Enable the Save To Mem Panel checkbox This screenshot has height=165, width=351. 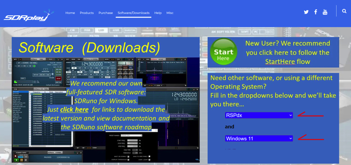point(149,156)
